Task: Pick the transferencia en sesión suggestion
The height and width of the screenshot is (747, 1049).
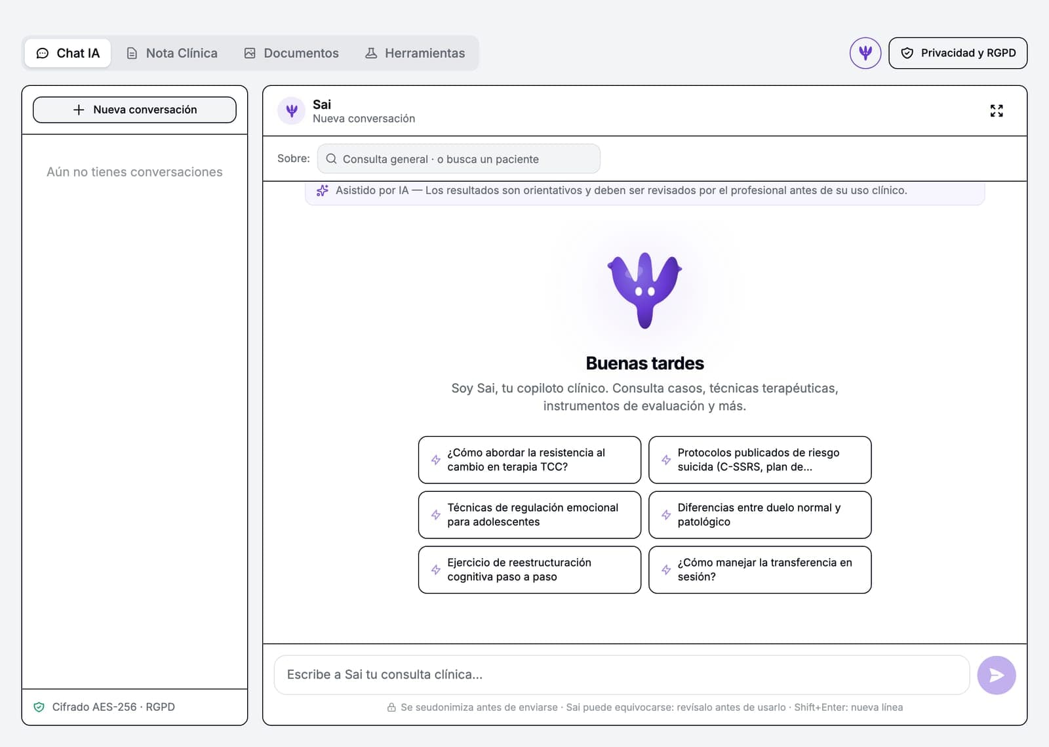Action: tap(760, 570)
